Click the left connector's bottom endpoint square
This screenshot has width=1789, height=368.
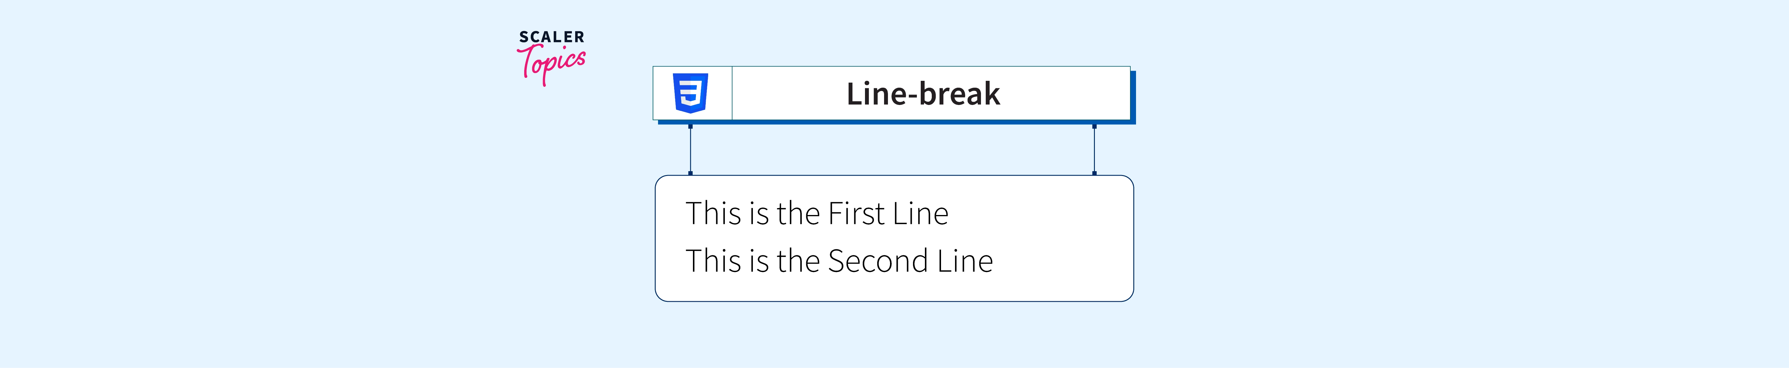pyautogui.click(x=690, y=173)
